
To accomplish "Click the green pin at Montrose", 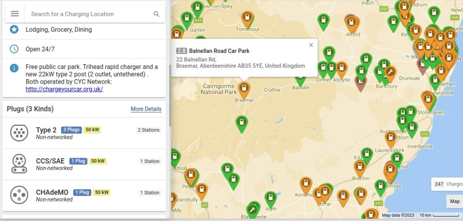I will (381, 187).
